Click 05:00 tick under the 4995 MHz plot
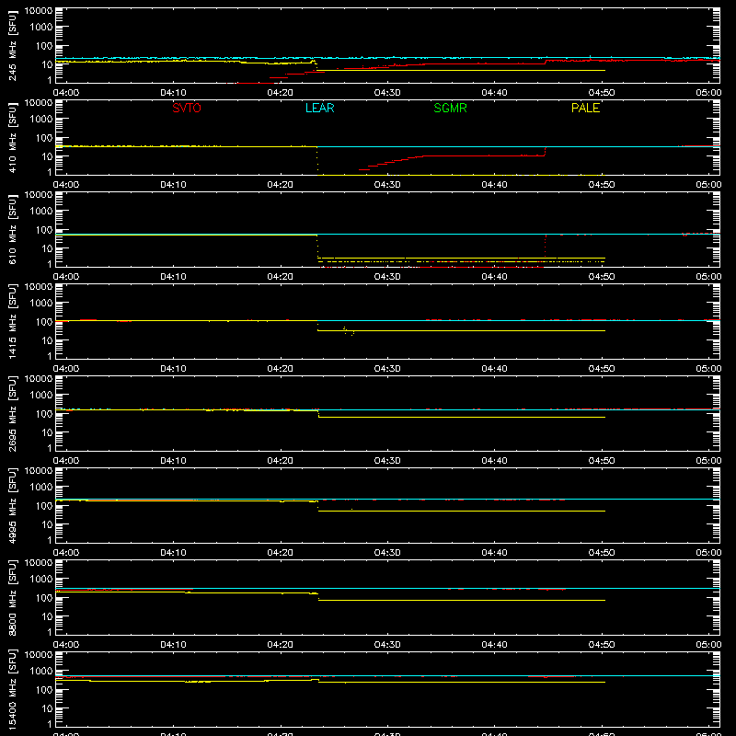The width and height of the screenshot is (736, 736). click(x=708, y=553)
